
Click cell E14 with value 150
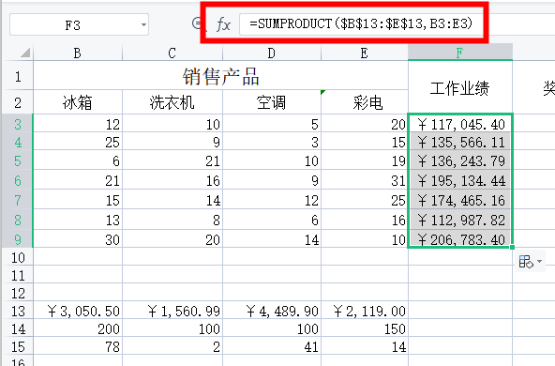point(364,328)
